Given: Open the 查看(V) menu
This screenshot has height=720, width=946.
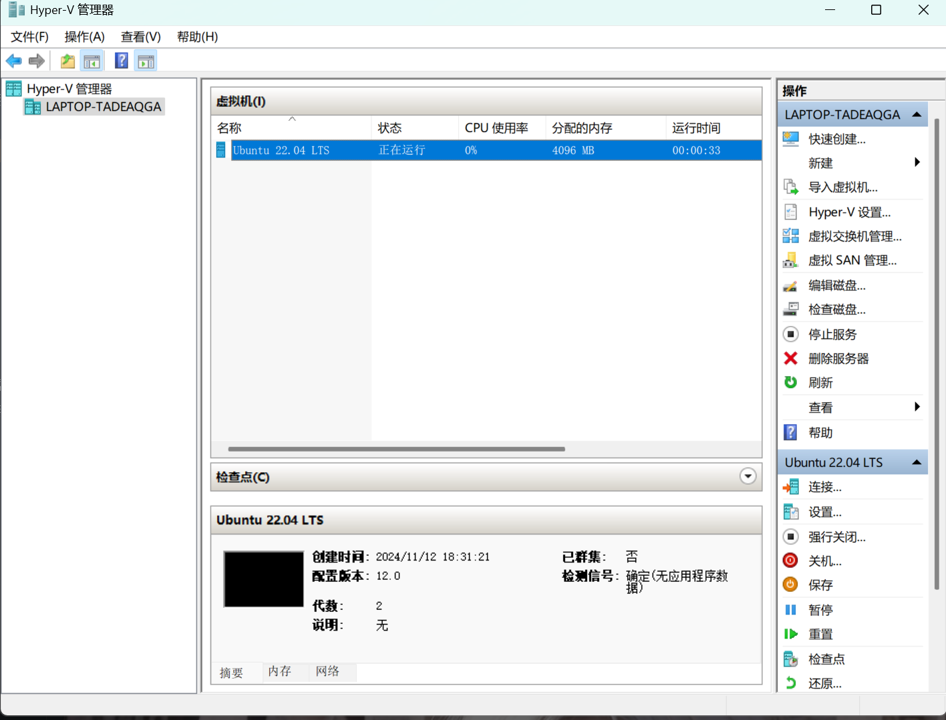Looking at the screenshot, I should click(141, 37).
